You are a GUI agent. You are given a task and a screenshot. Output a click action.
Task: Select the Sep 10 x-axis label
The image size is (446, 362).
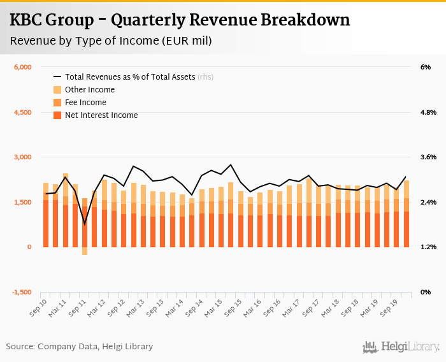click(x=40, y=304)
